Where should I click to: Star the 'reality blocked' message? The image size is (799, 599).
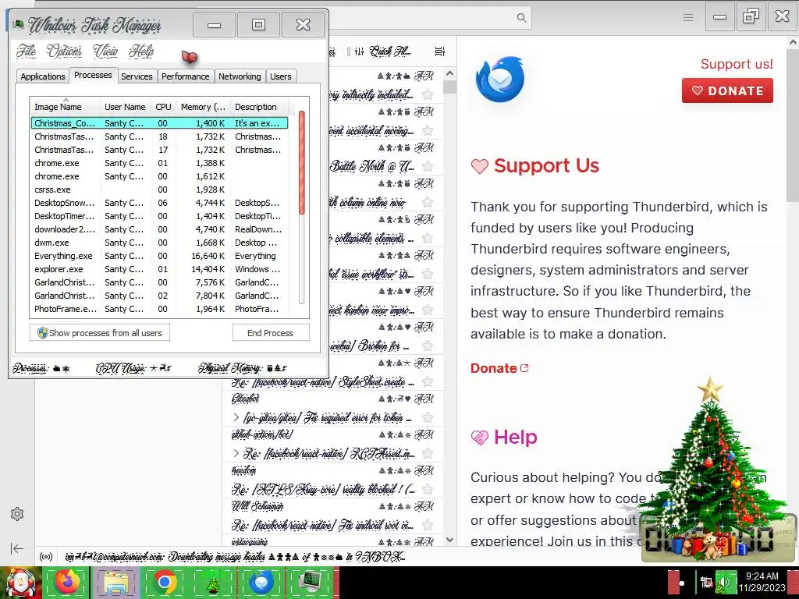click(428, 490)
